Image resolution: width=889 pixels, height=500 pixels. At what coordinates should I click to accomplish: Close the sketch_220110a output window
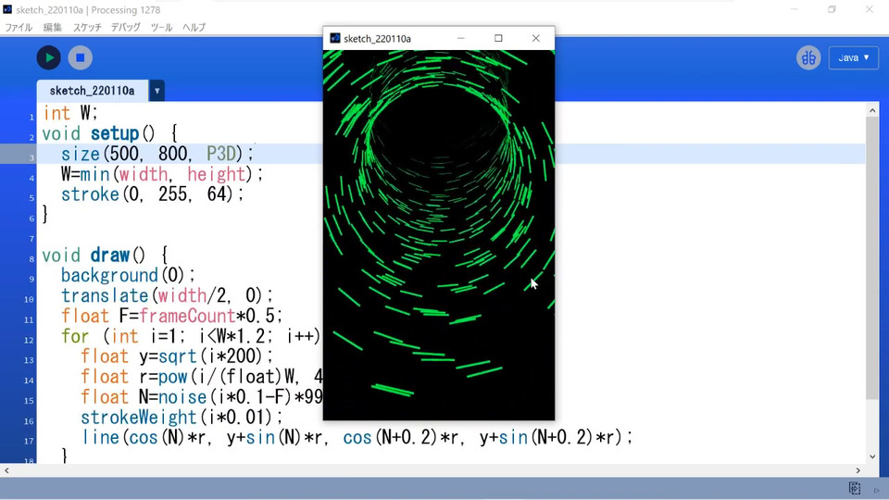pos(536,38)
